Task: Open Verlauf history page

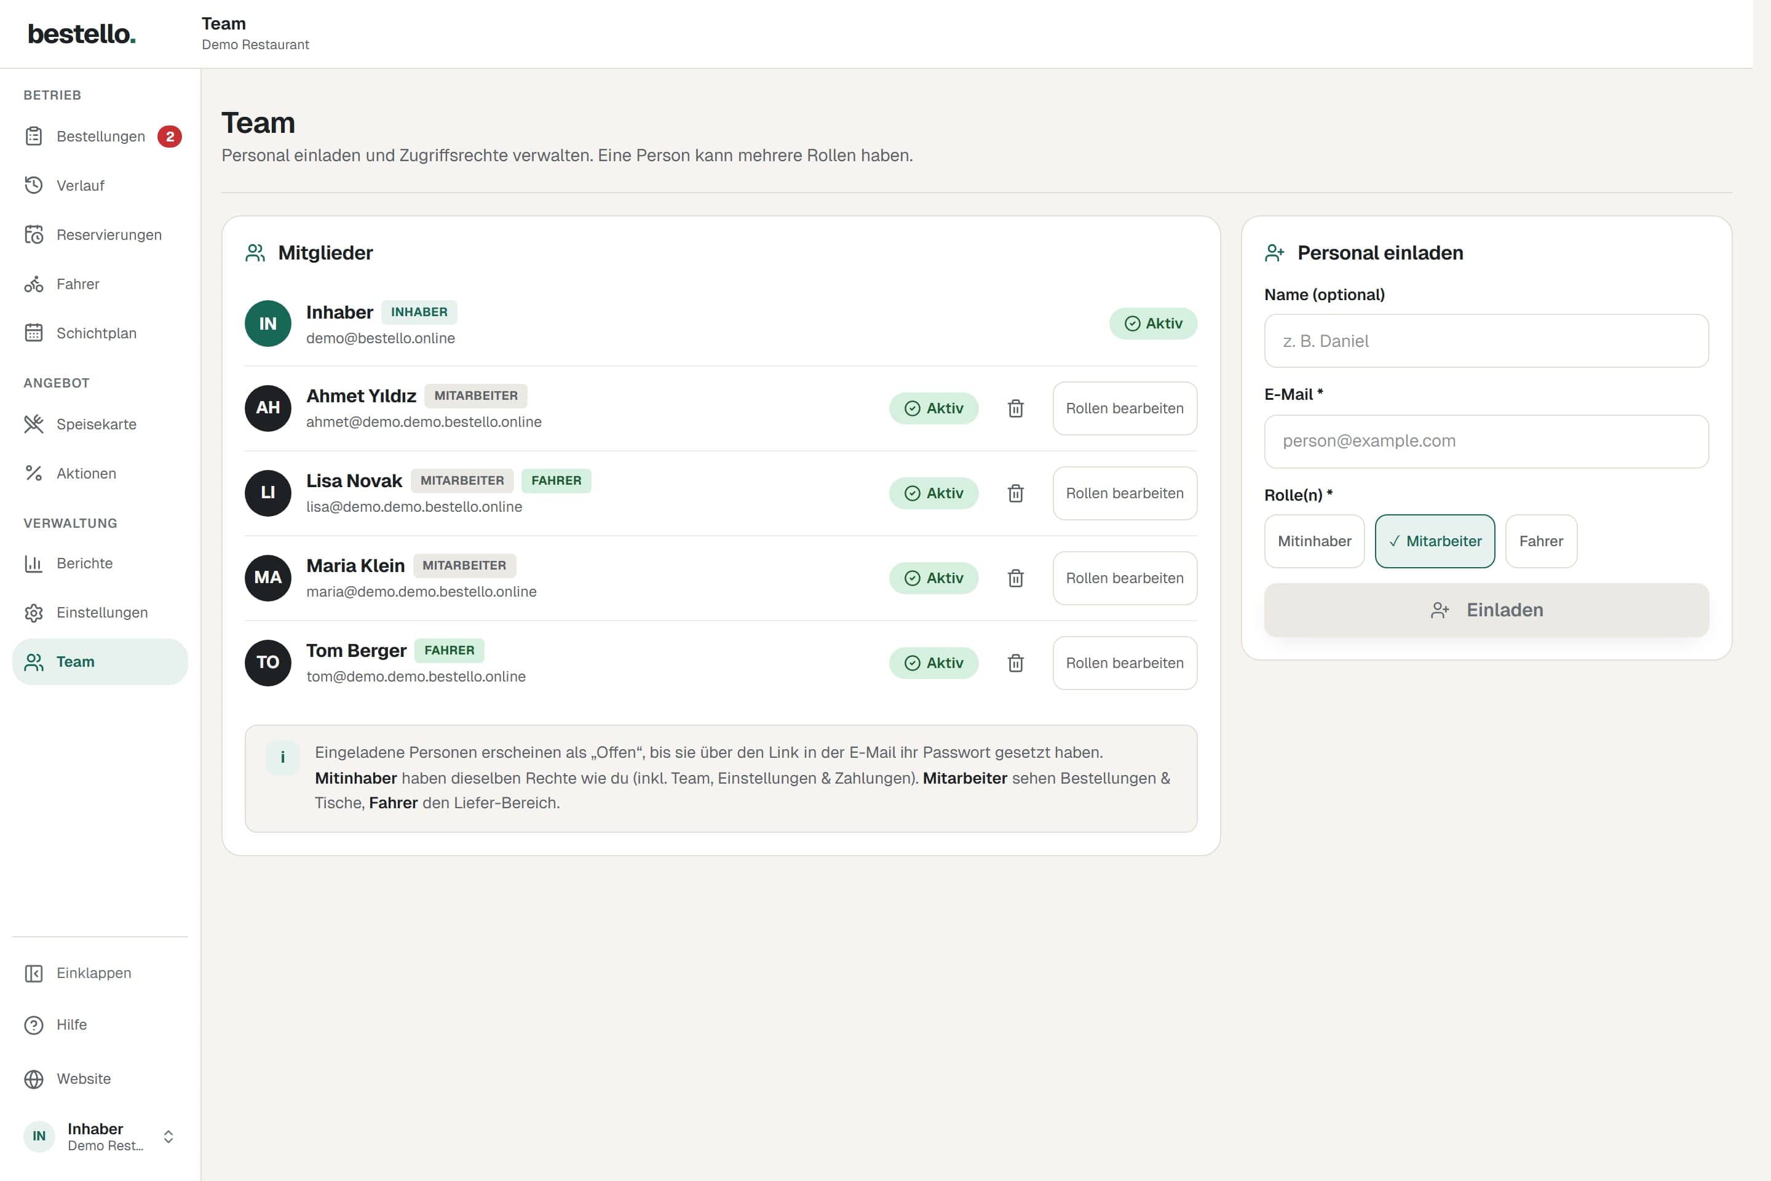Action: coord(100,185)
